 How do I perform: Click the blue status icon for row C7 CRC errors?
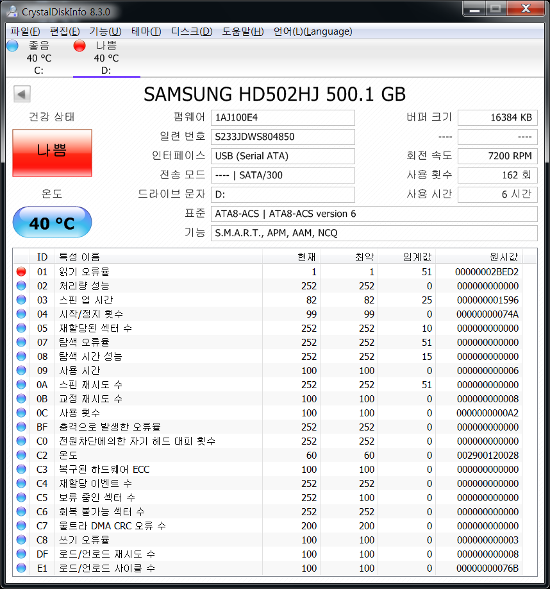[21, 526]
